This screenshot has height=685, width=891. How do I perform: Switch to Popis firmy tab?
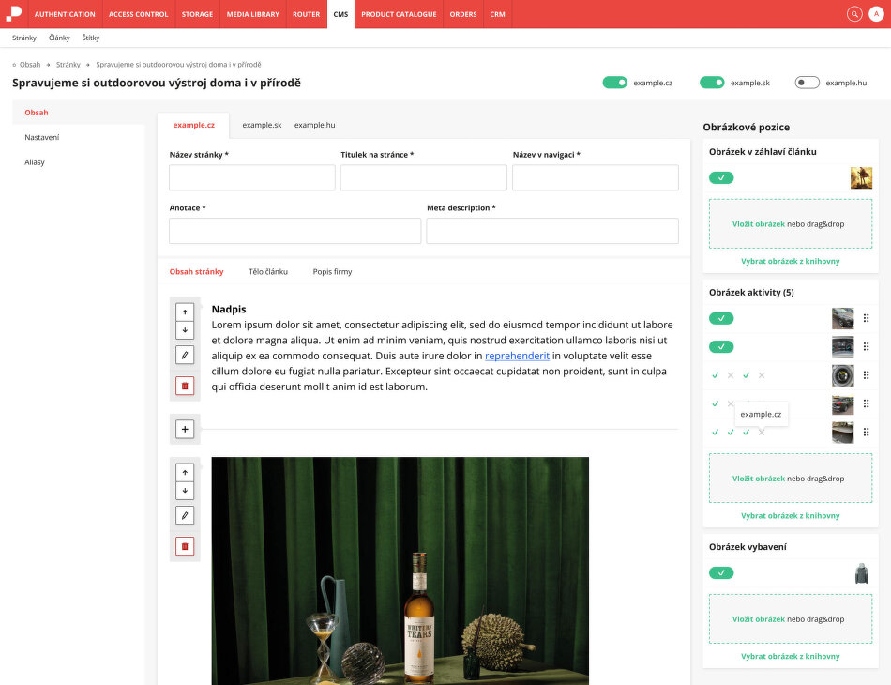point(332,272)
